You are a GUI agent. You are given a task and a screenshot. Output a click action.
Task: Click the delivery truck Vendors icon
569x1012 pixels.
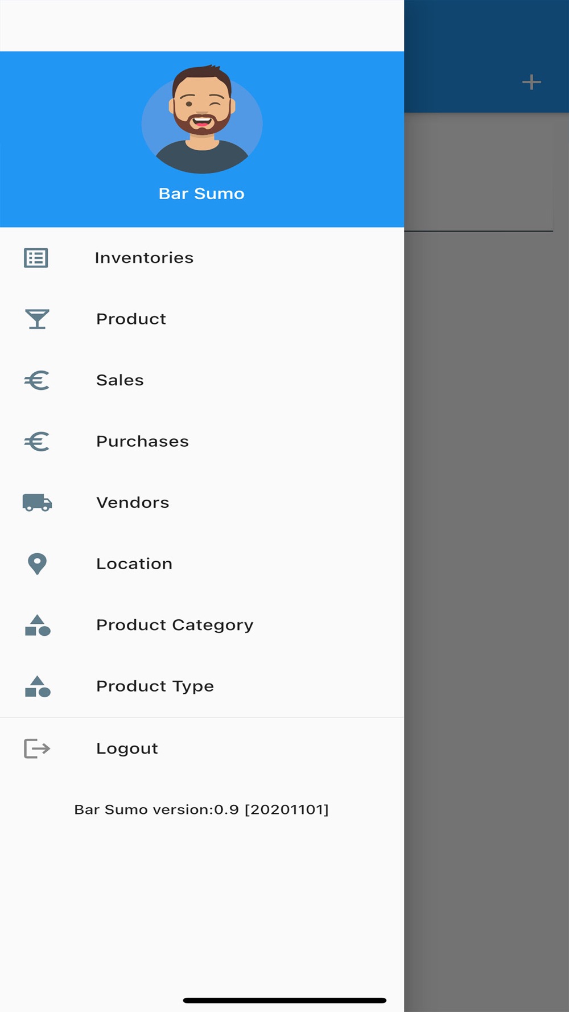tap(37, 503)
